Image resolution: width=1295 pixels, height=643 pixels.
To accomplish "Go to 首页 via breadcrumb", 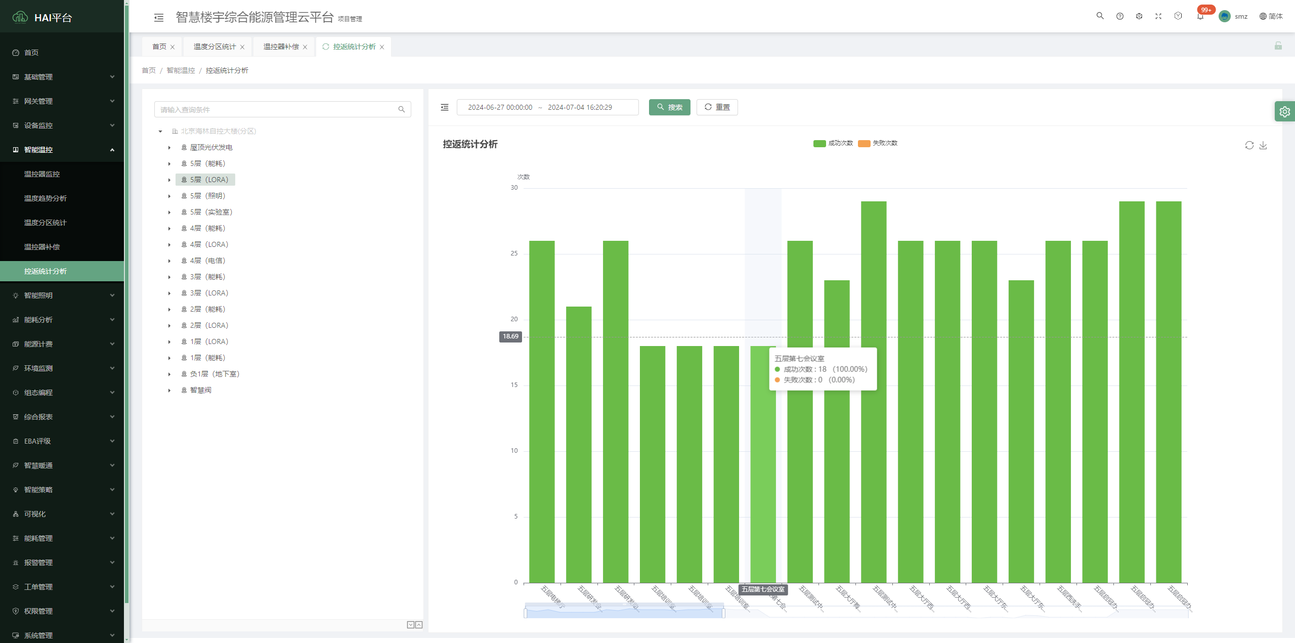I will click(x=149, y=70).
